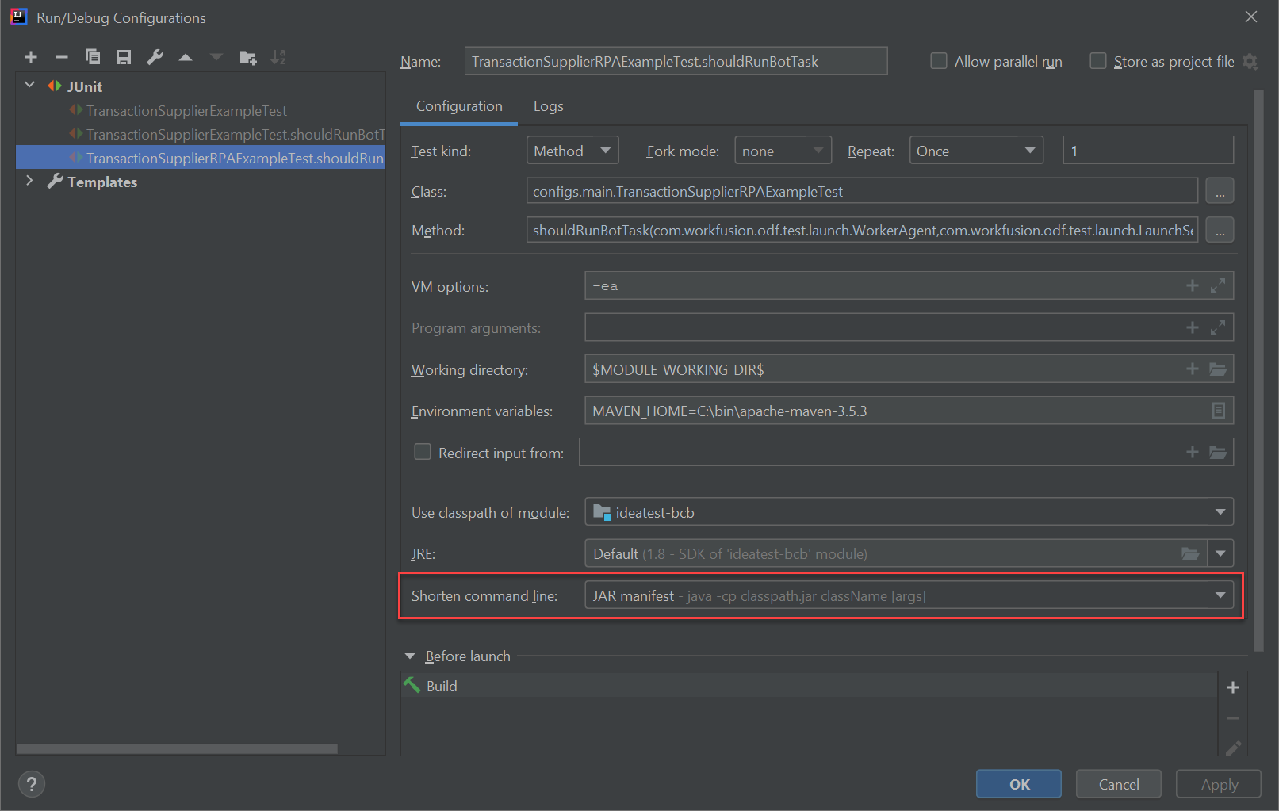Insert a macro into VM options
Viewport: 1279px width, 811px height.
tap(1192, 285)
